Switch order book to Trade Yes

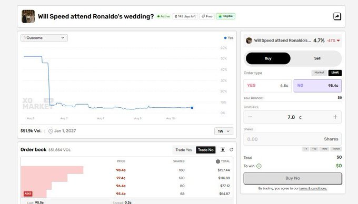click(184, 150)
